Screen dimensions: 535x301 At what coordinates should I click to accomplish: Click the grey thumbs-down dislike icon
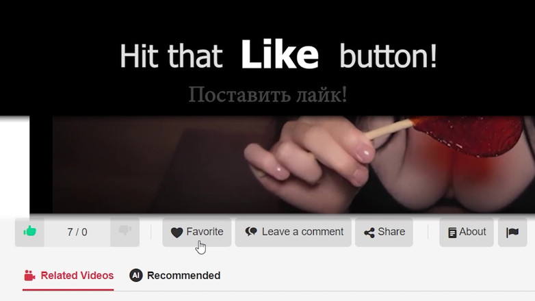click(125, 231)
